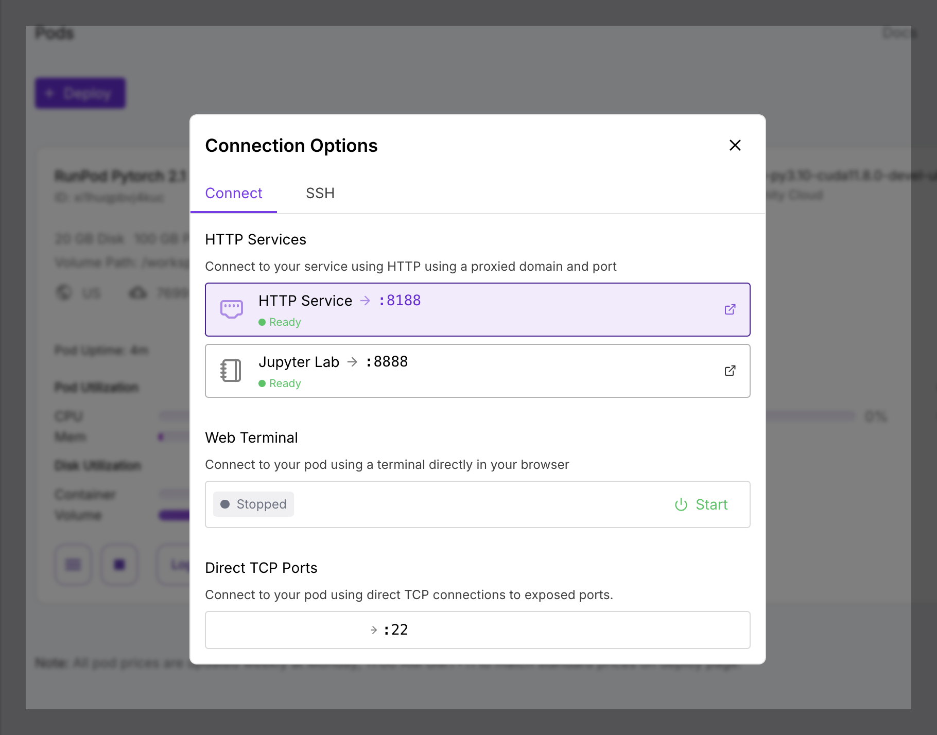This screenshot has height=735, width=937.
Task: Click the arrow between Jupyter Lab and 8888
Action: 352,362
